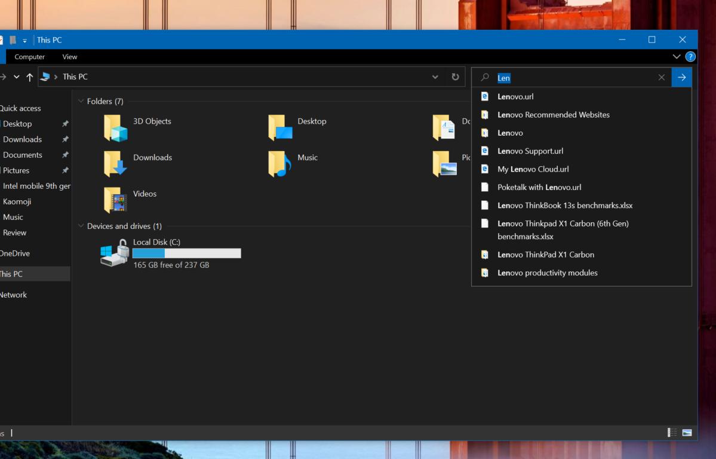Screen dimensions: 716x459
Task: Unpin Downloads from Quick access
Action: coord(65,139)
